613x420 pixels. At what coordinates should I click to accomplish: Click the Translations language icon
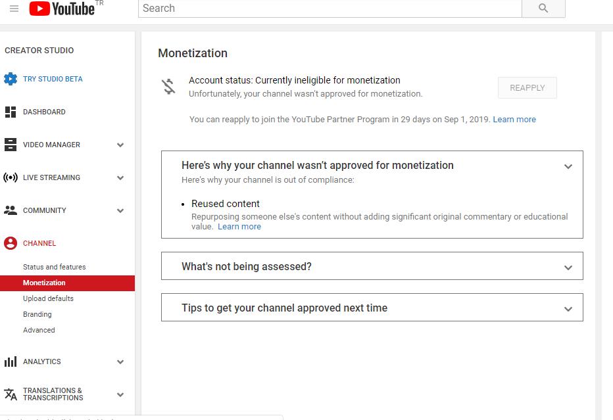[x=11, y=394]
